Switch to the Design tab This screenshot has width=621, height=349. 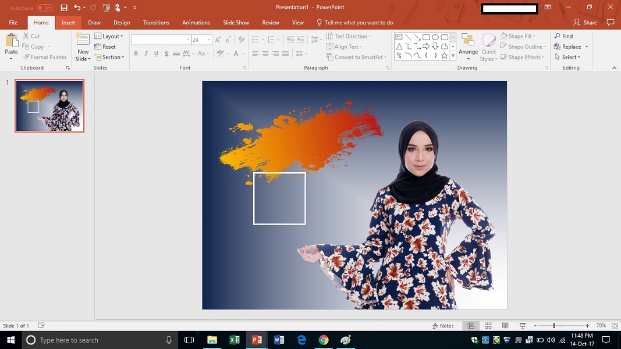[x=122, y=23]
